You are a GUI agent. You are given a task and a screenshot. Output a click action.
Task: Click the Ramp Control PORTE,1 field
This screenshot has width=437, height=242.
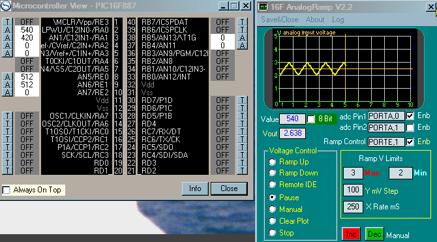[386, 142]
